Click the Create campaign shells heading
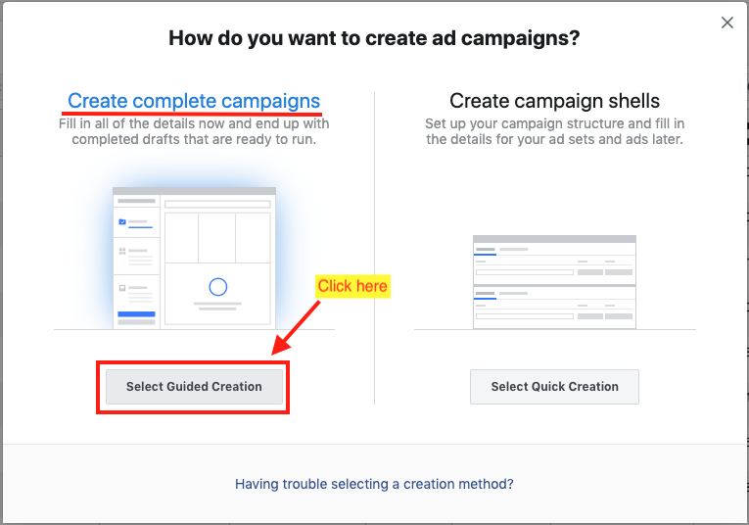Screen dimensions: 749x525 click(554, 101)
